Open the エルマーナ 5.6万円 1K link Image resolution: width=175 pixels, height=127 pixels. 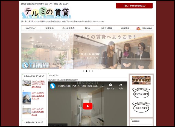[x=38, y=112]
